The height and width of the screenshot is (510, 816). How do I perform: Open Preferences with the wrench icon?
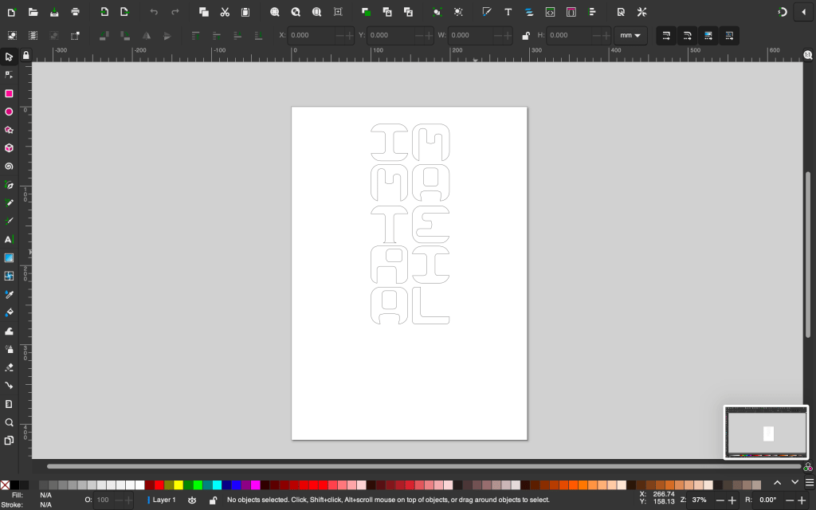click(x=641, y=12)
